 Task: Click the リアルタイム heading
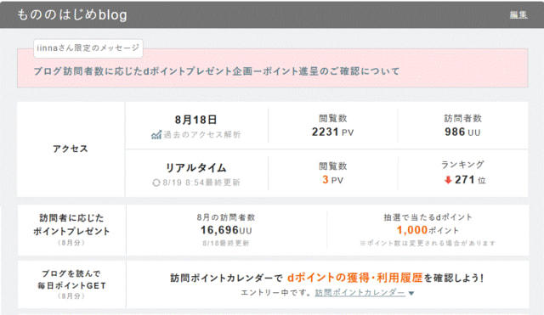click(195, 168)
